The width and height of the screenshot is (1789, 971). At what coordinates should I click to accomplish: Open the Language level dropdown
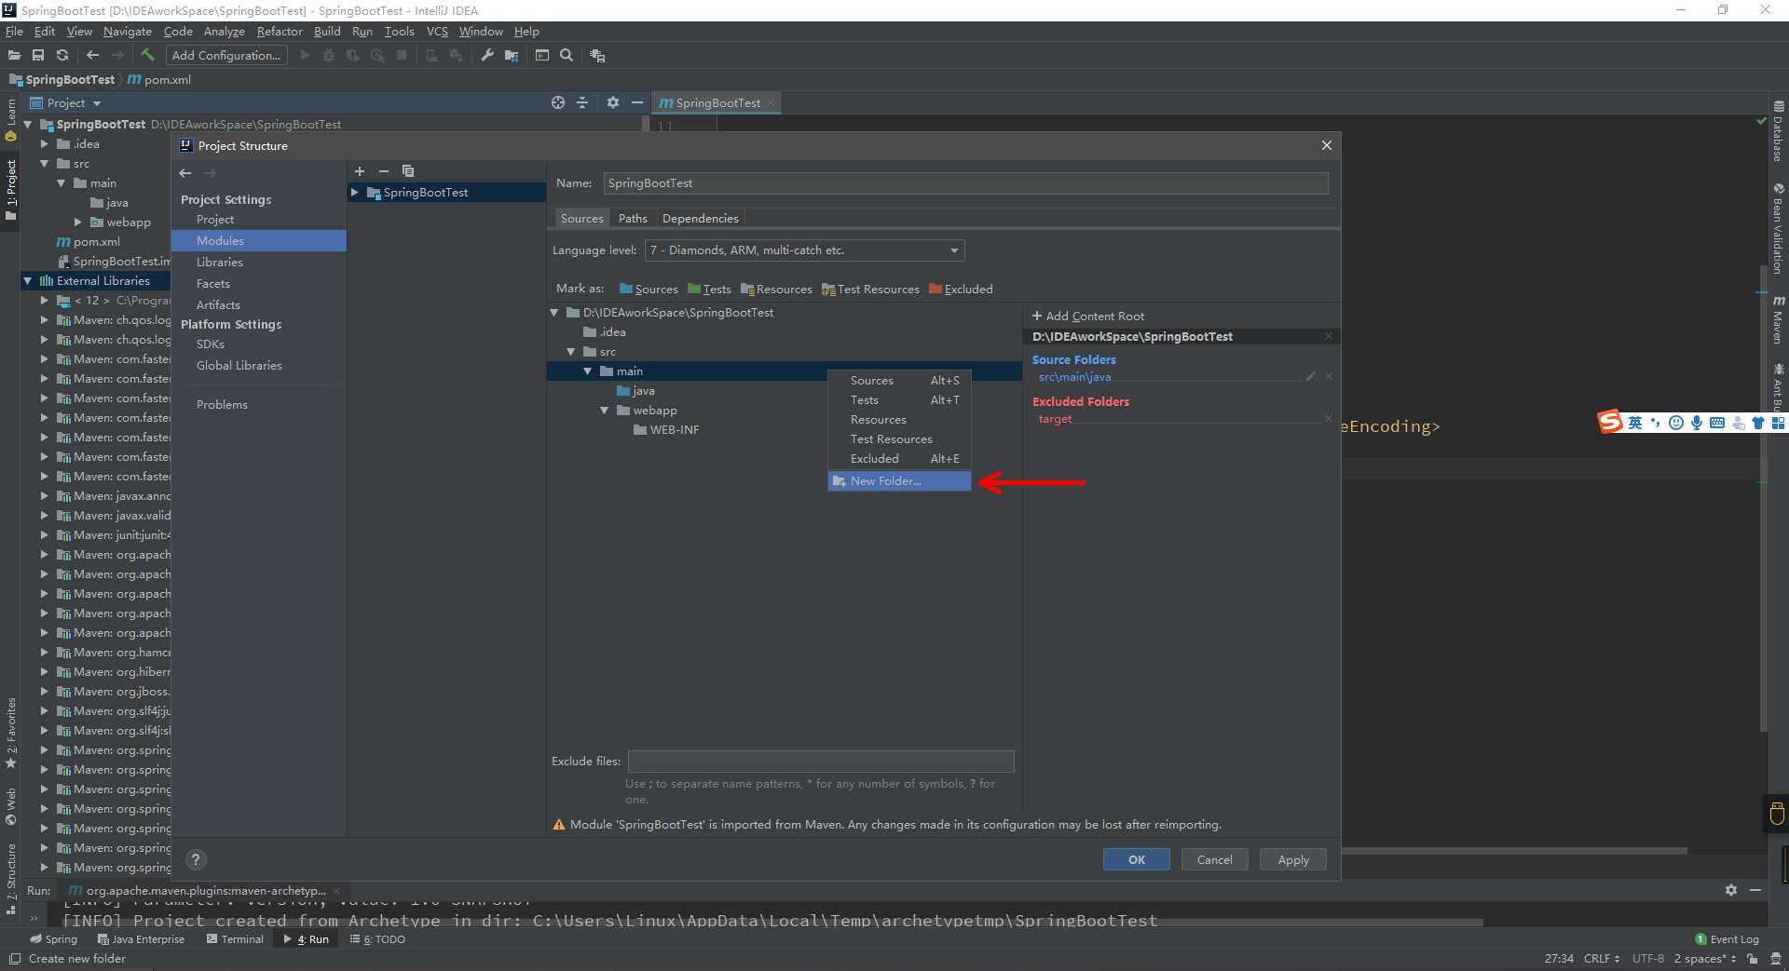(x=804, y=250)
